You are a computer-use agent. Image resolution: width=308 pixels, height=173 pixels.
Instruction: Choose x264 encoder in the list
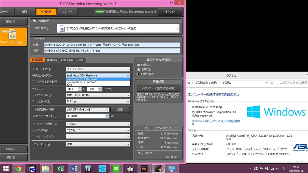[x=98, y=85]
